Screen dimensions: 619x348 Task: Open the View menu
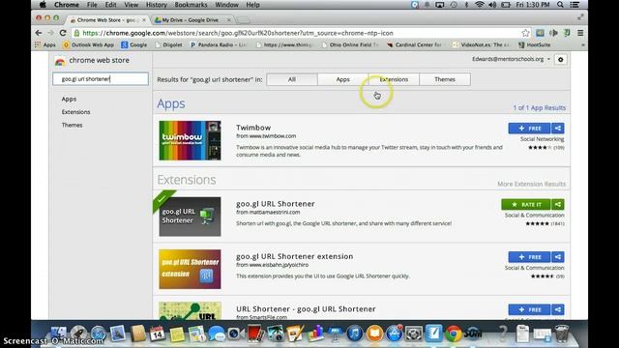pos(132,5)
